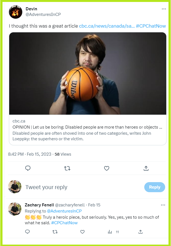Open the share icon on Devin's tweet

pos(146,168)
